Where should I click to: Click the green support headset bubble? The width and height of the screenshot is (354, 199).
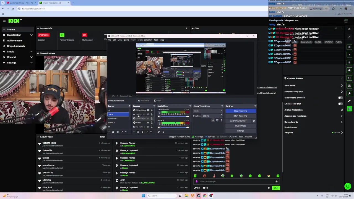click(348, 186)
